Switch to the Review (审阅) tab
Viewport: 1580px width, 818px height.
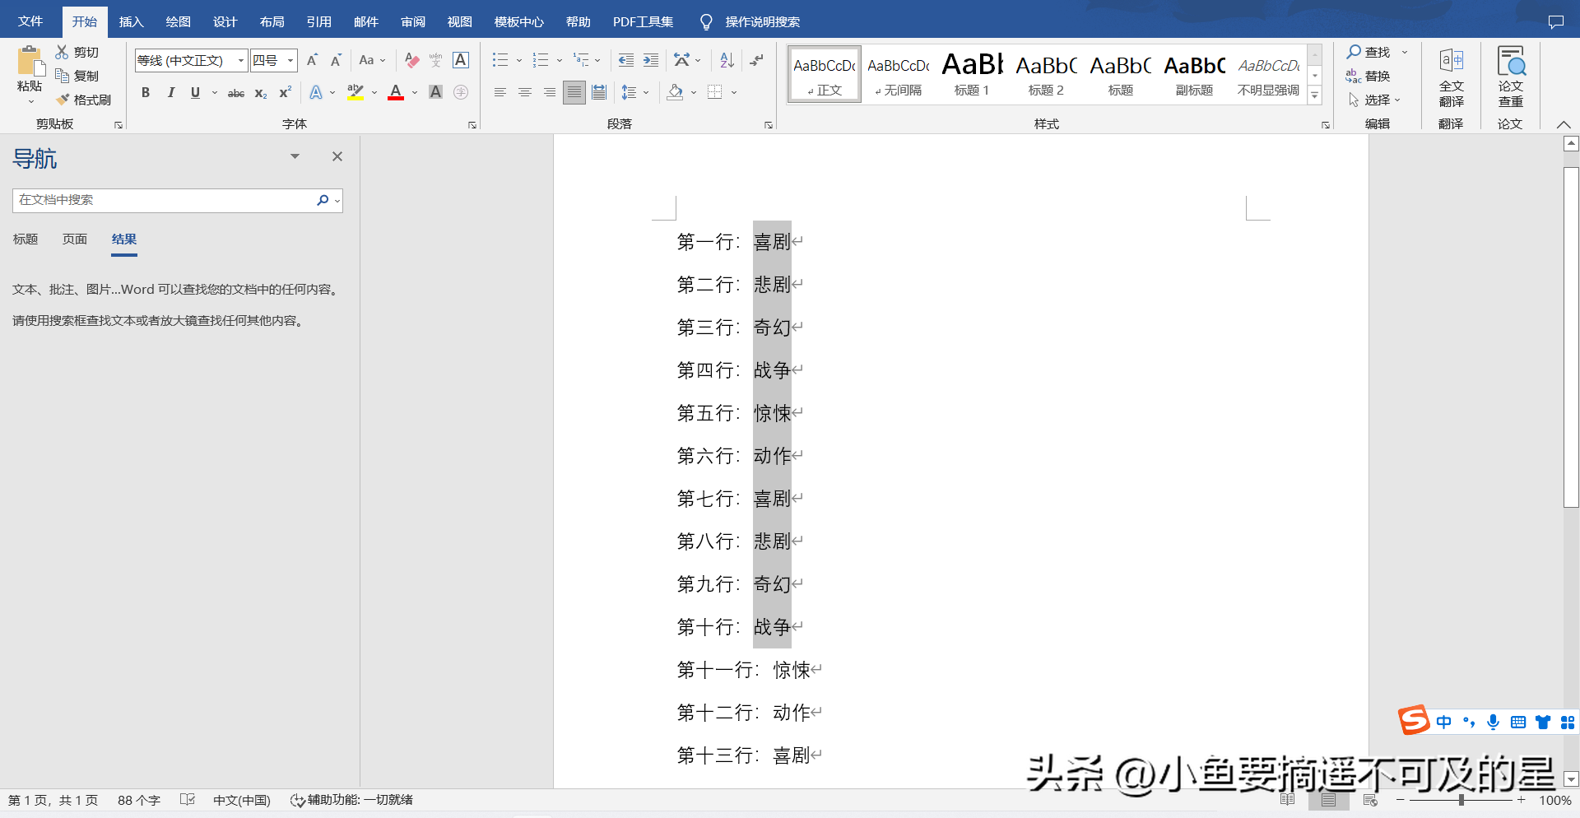pyautogui.click(x=413, y=21)
